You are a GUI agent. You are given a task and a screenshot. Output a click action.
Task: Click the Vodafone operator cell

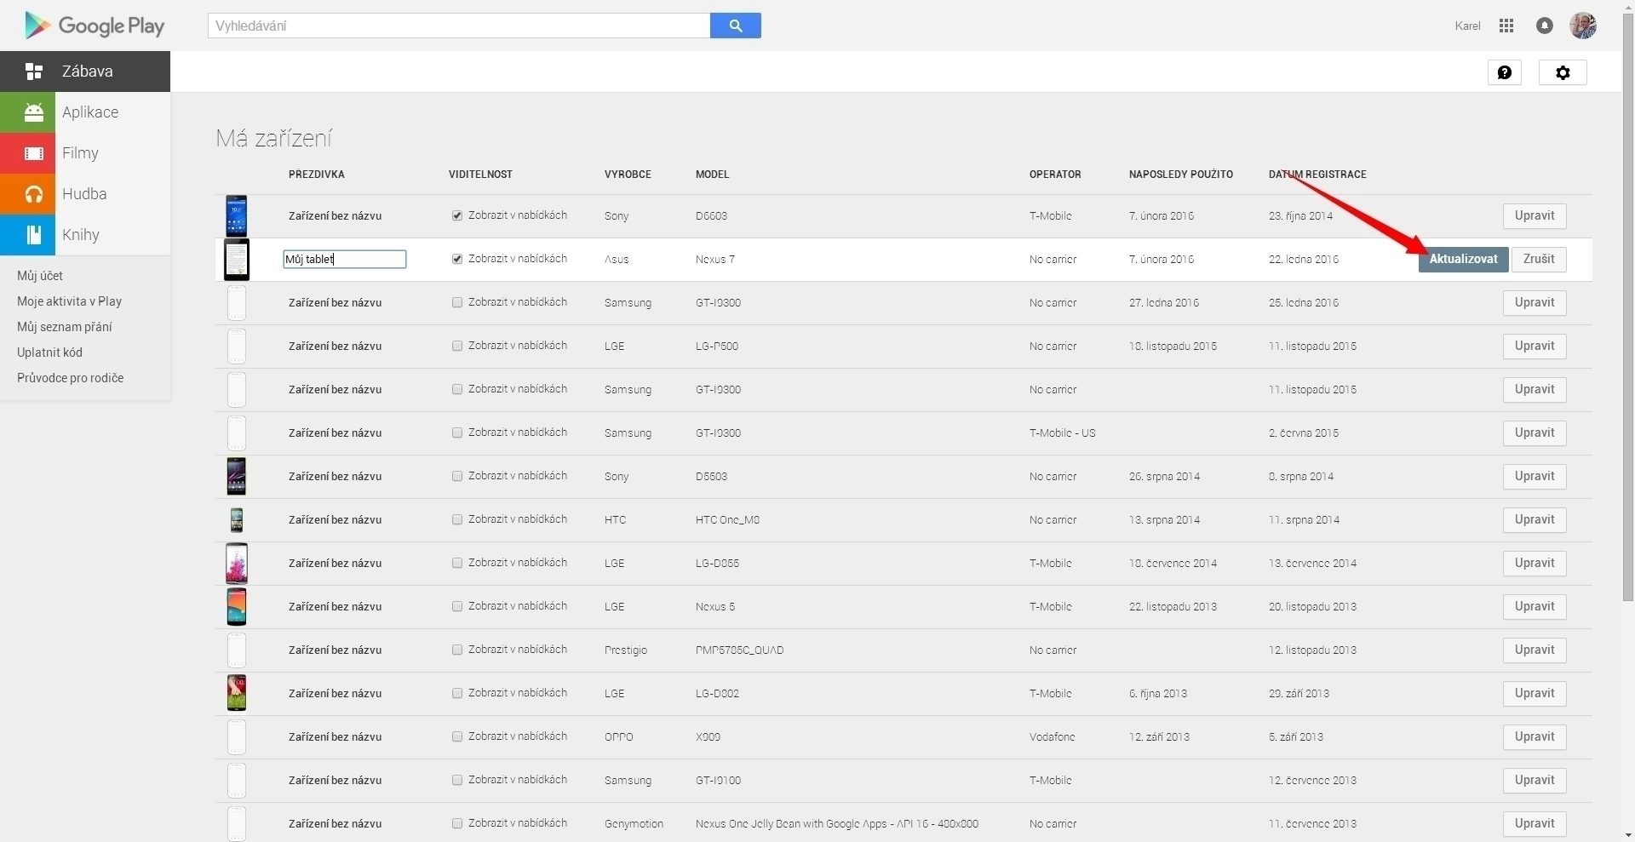tap(1053, 737)
